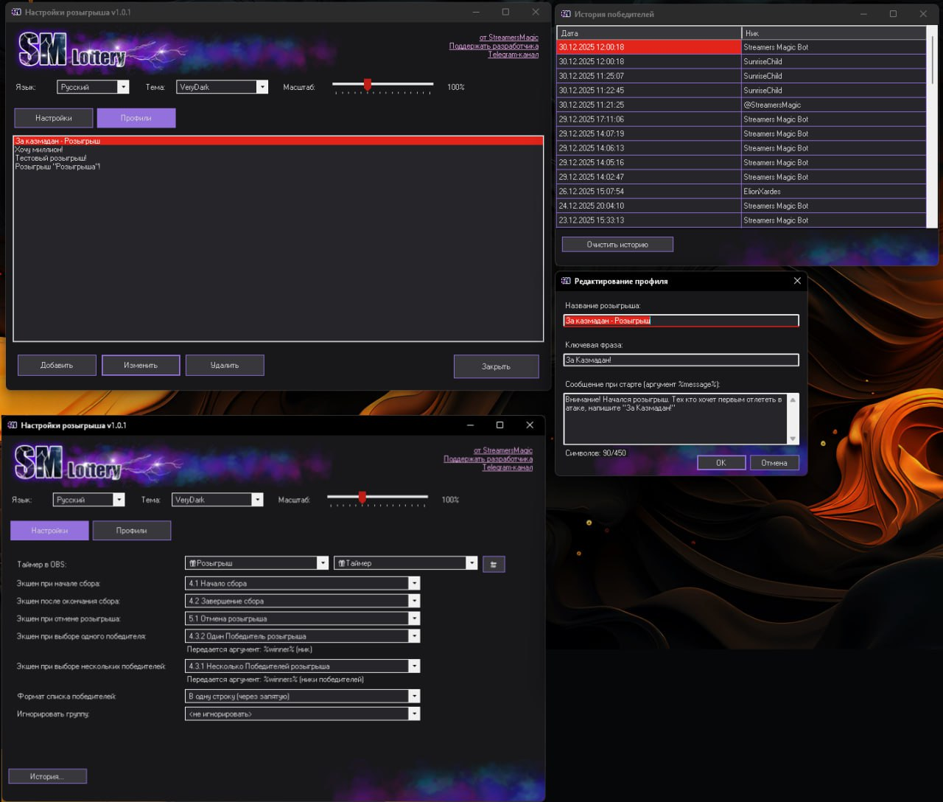Open the История... button at the bottom left
943x802 pixels.
coord(47,776)
